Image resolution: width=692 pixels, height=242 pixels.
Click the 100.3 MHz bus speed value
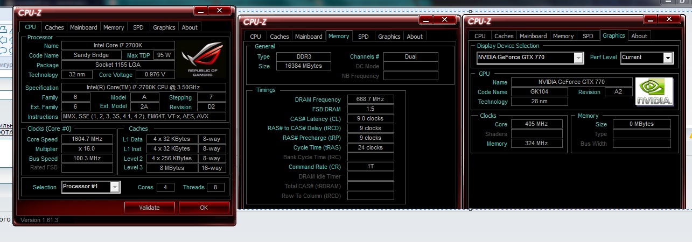(87, 158)
